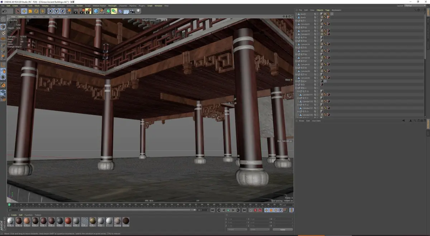Select the Scale tool
The image size is (430, 236).
point(30,11)
